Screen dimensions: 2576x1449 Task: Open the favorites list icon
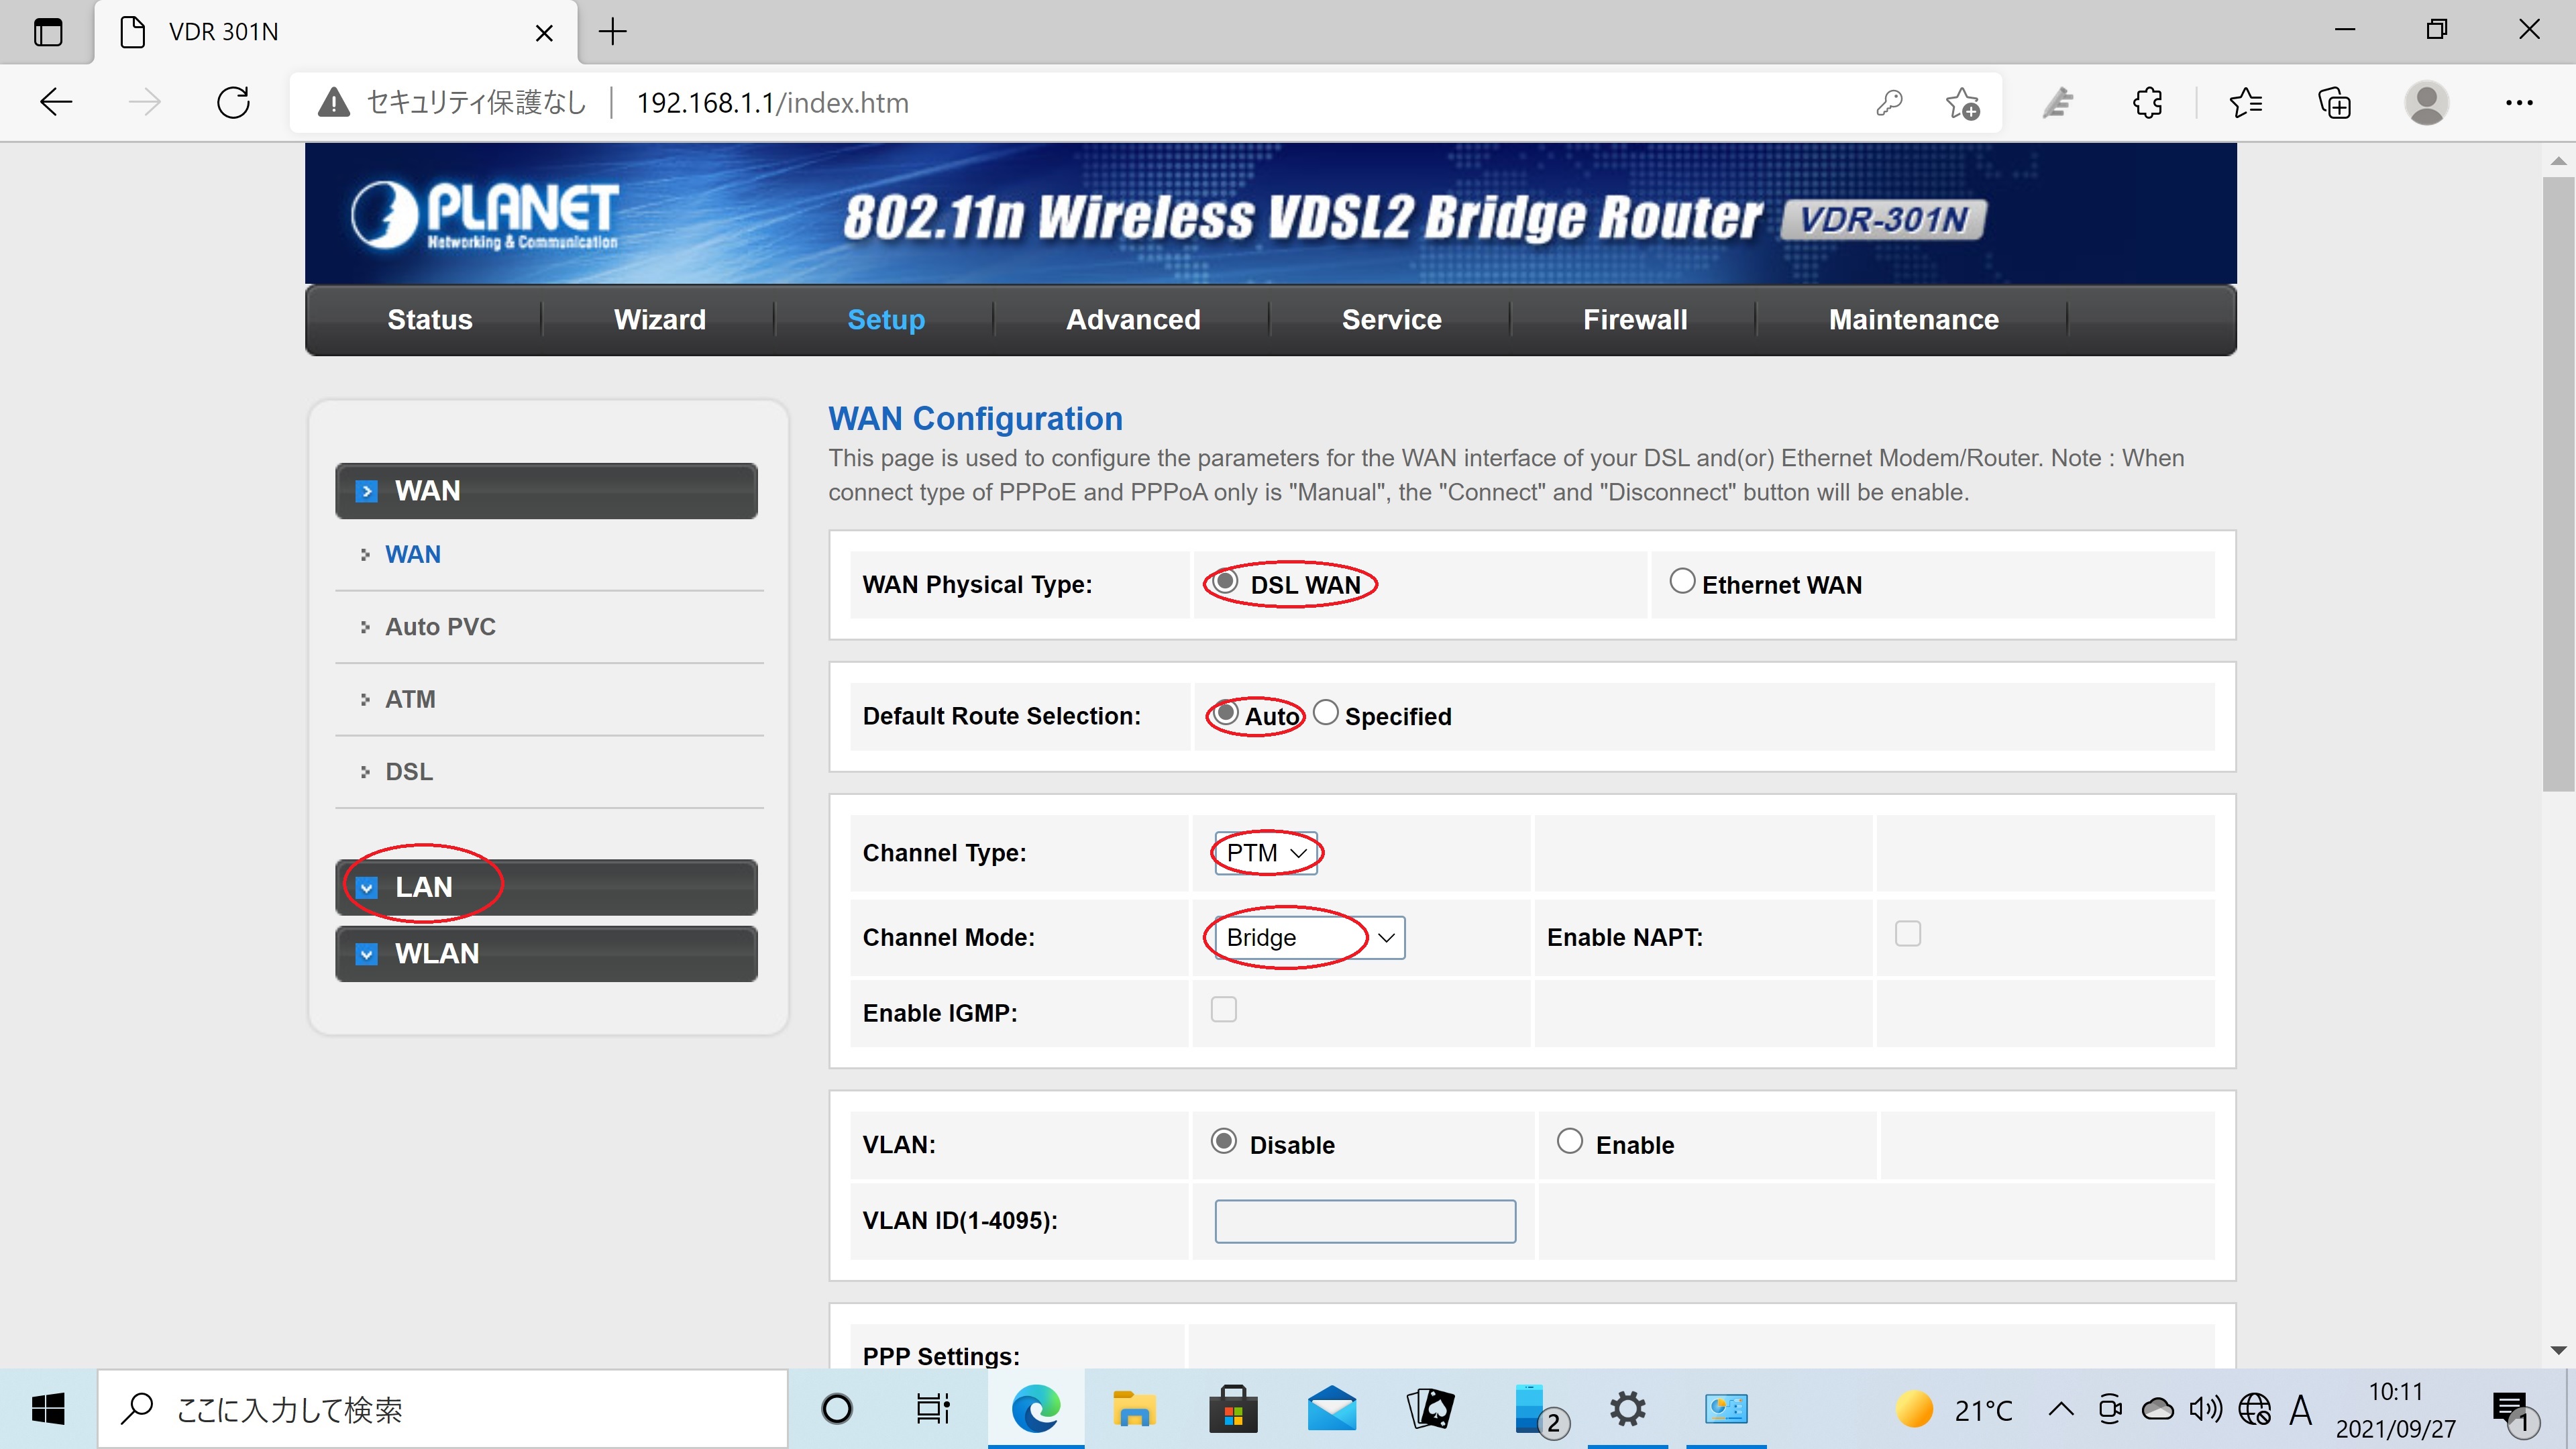[x=2246, y=102]
